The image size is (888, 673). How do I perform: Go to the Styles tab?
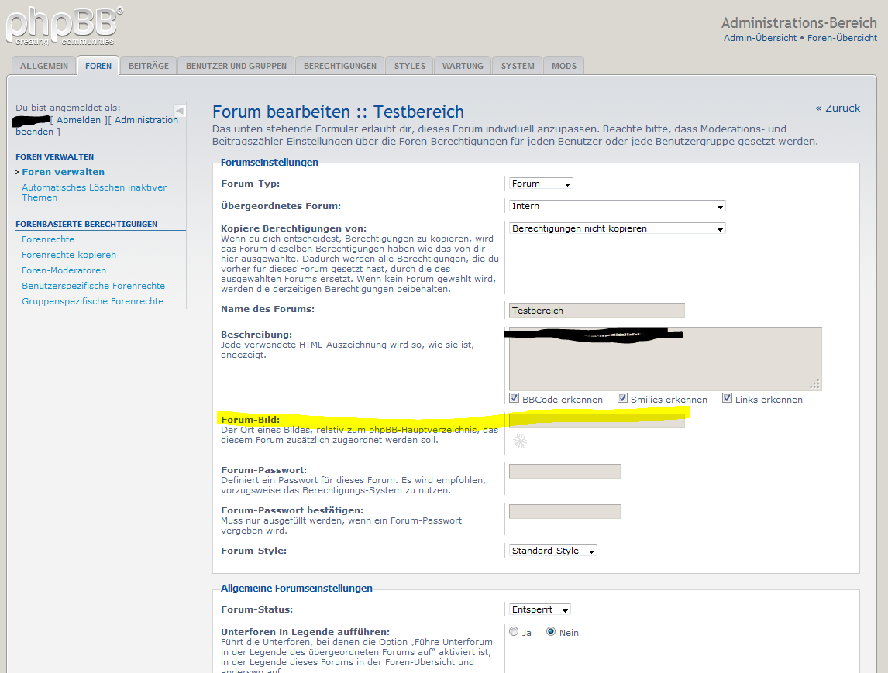409,66
